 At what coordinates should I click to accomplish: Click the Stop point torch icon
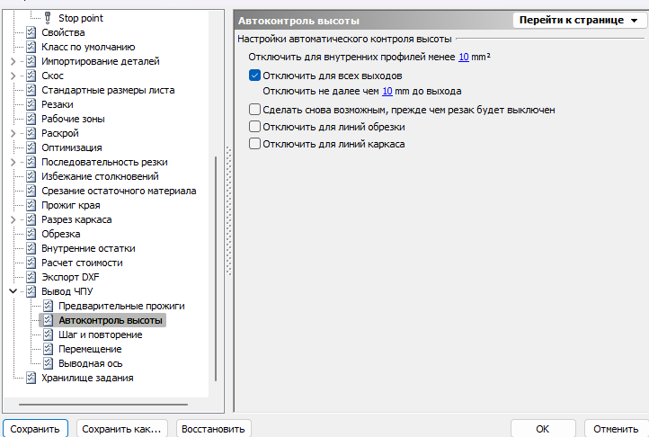click(x=48, y=18)
